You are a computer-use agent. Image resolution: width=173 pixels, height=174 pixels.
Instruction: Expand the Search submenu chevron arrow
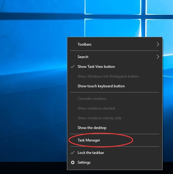158,57
